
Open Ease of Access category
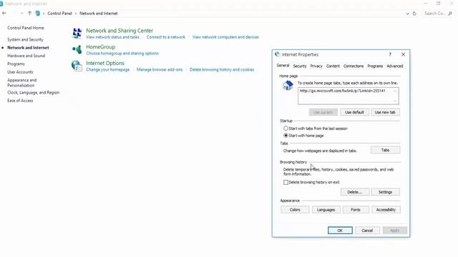20,101
